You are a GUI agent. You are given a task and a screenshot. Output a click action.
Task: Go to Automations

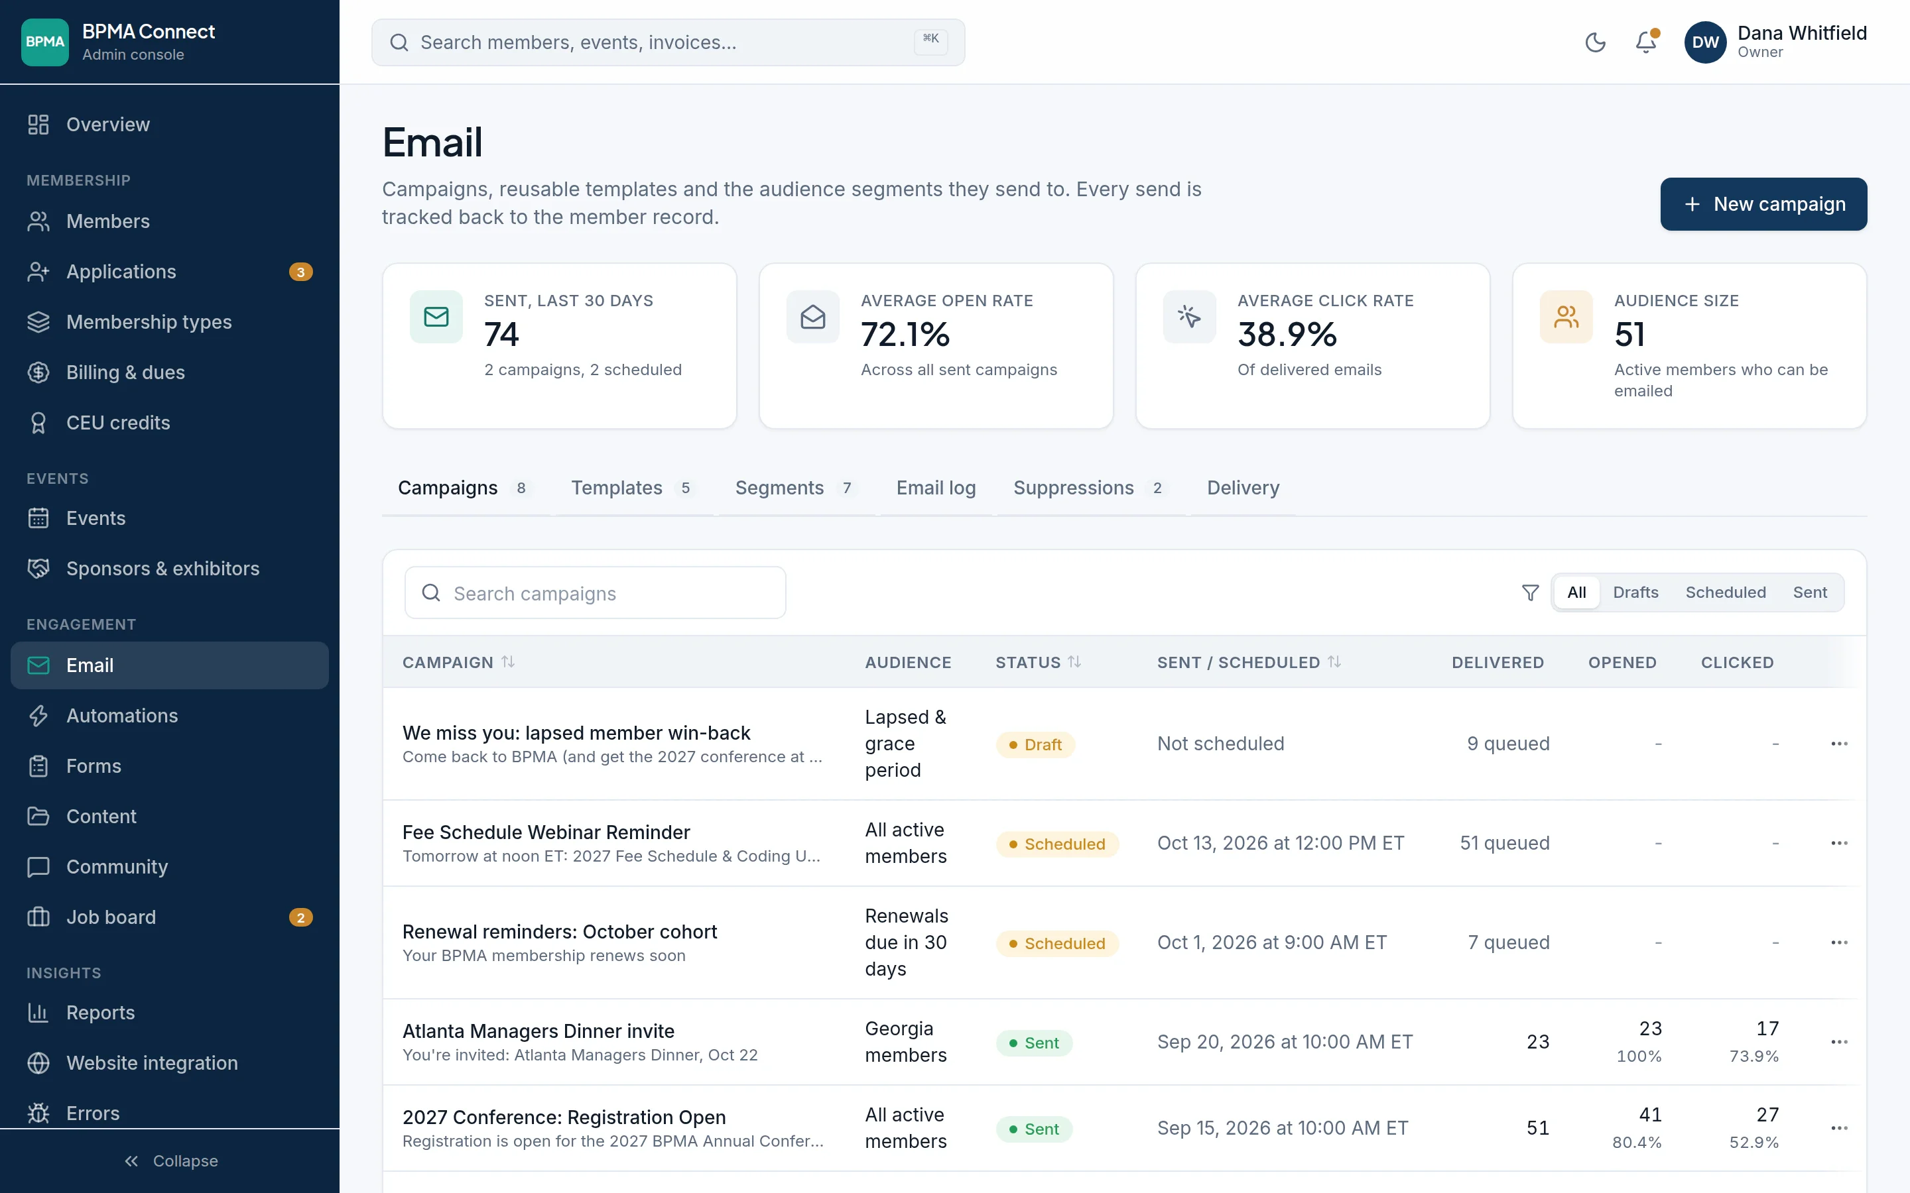[170, 716]
